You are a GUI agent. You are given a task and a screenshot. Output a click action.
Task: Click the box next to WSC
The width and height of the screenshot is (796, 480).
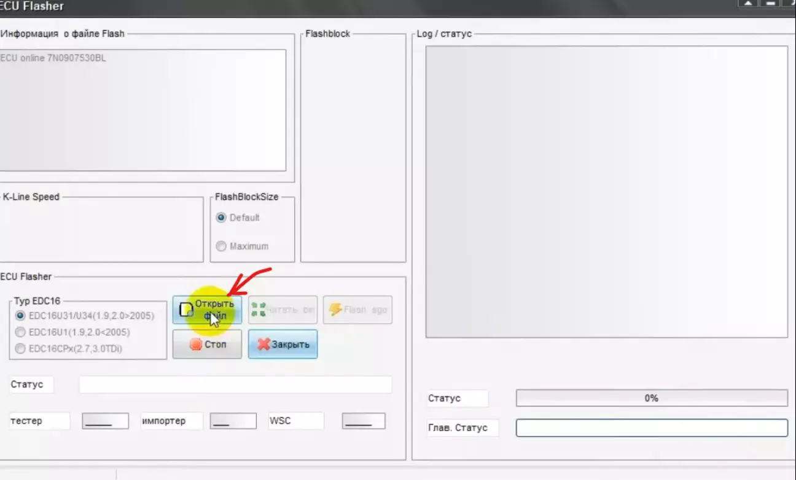pos(364,421)
